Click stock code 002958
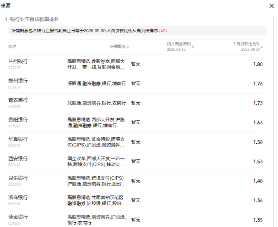This screenshot has height=227, width=278. [x=14, y=107]
